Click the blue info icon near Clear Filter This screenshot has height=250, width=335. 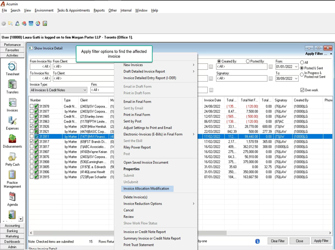257,241
